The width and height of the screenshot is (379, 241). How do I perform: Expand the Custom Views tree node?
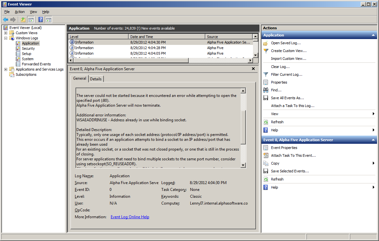pos(6,33)
